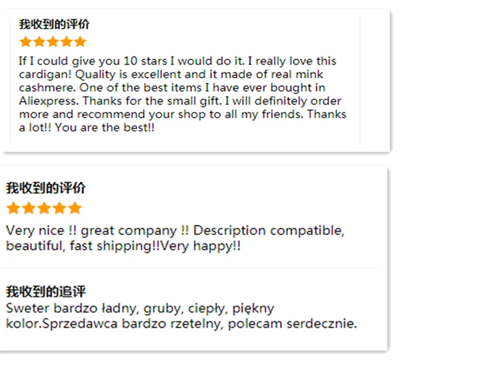
Task: Select the fourth star above "Very nice !!" review
Action: 59,208
